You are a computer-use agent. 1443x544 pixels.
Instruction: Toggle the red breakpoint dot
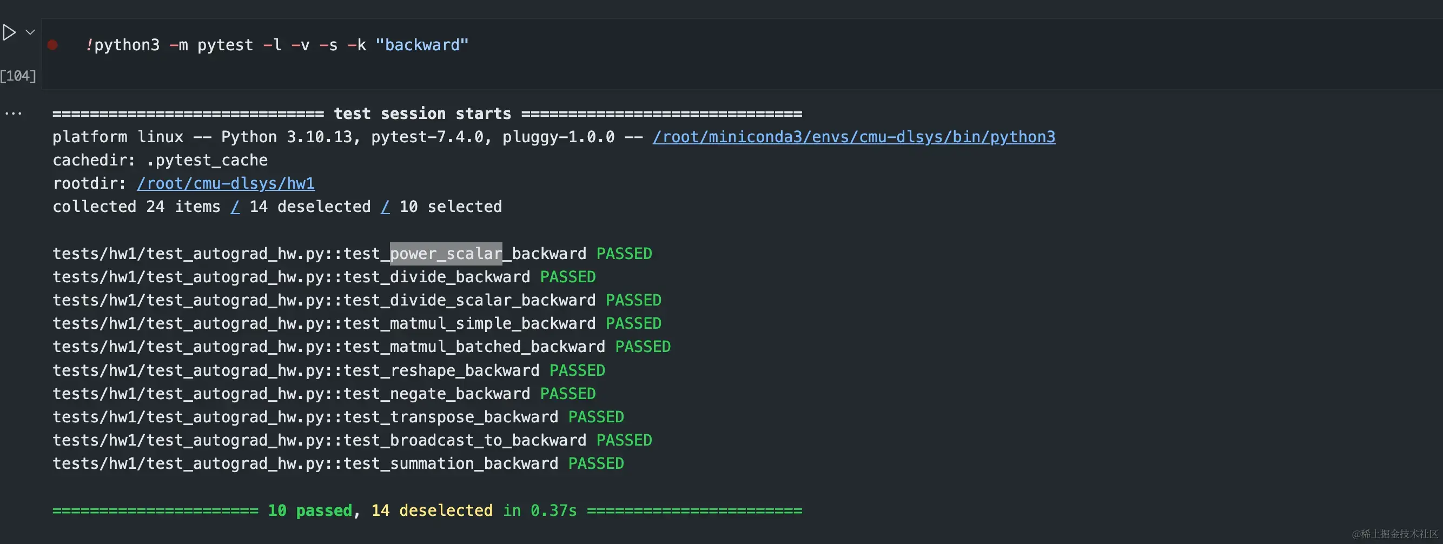tap(52, 45)
